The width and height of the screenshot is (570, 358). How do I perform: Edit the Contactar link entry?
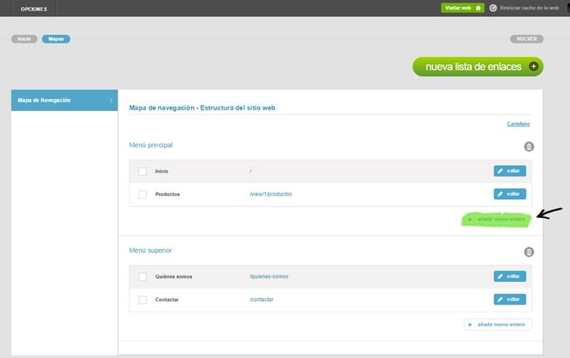(x=509, y=299)
